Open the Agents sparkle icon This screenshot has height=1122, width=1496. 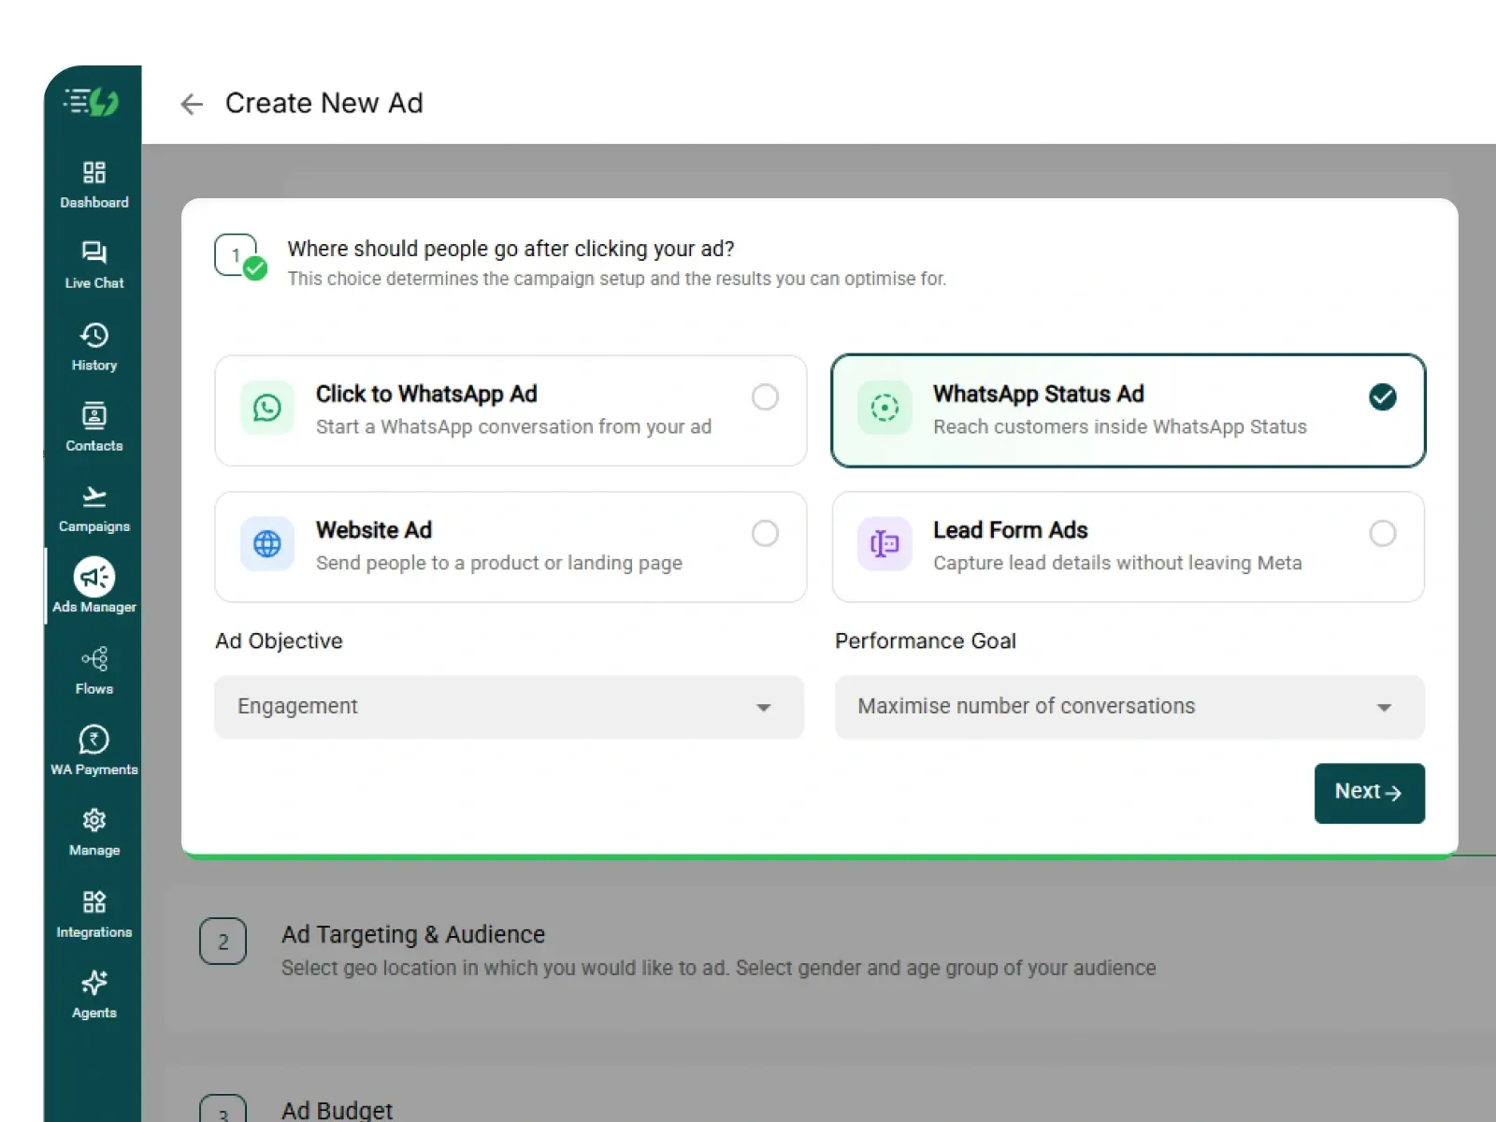94,983
